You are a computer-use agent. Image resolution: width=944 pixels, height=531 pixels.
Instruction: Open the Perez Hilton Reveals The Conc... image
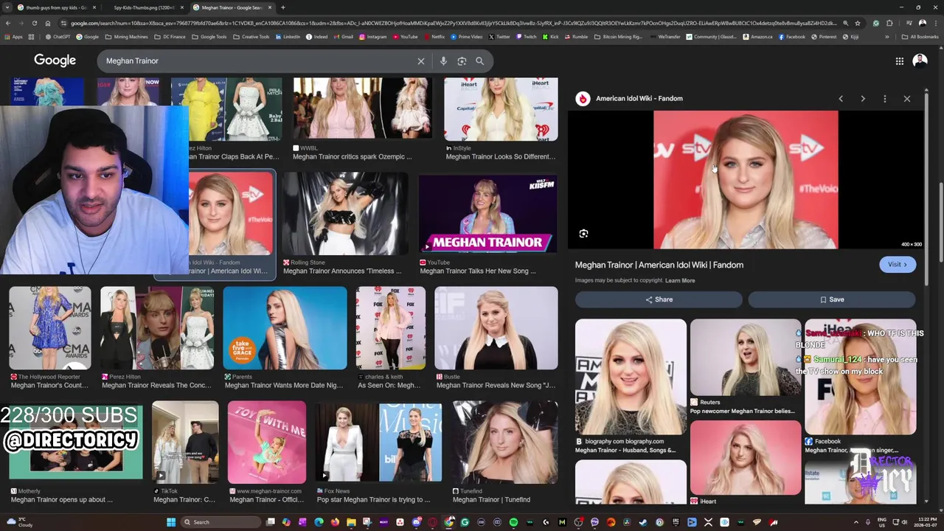click(157, 328)
